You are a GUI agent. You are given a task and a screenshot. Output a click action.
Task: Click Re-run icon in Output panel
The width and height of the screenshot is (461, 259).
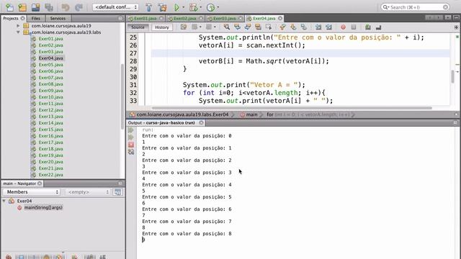click(131, 130)
